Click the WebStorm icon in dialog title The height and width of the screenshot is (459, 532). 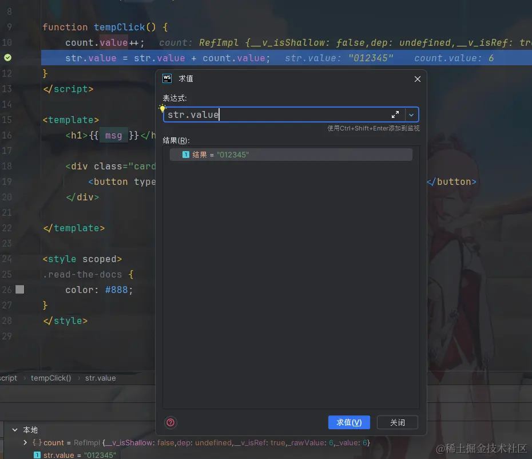pyautogui.click(x=167, y=78)
